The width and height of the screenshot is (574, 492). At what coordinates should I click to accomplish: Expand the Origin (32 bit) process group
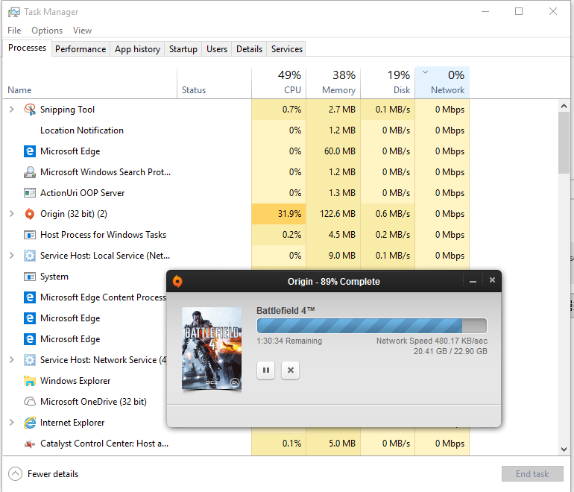[12, 214]
